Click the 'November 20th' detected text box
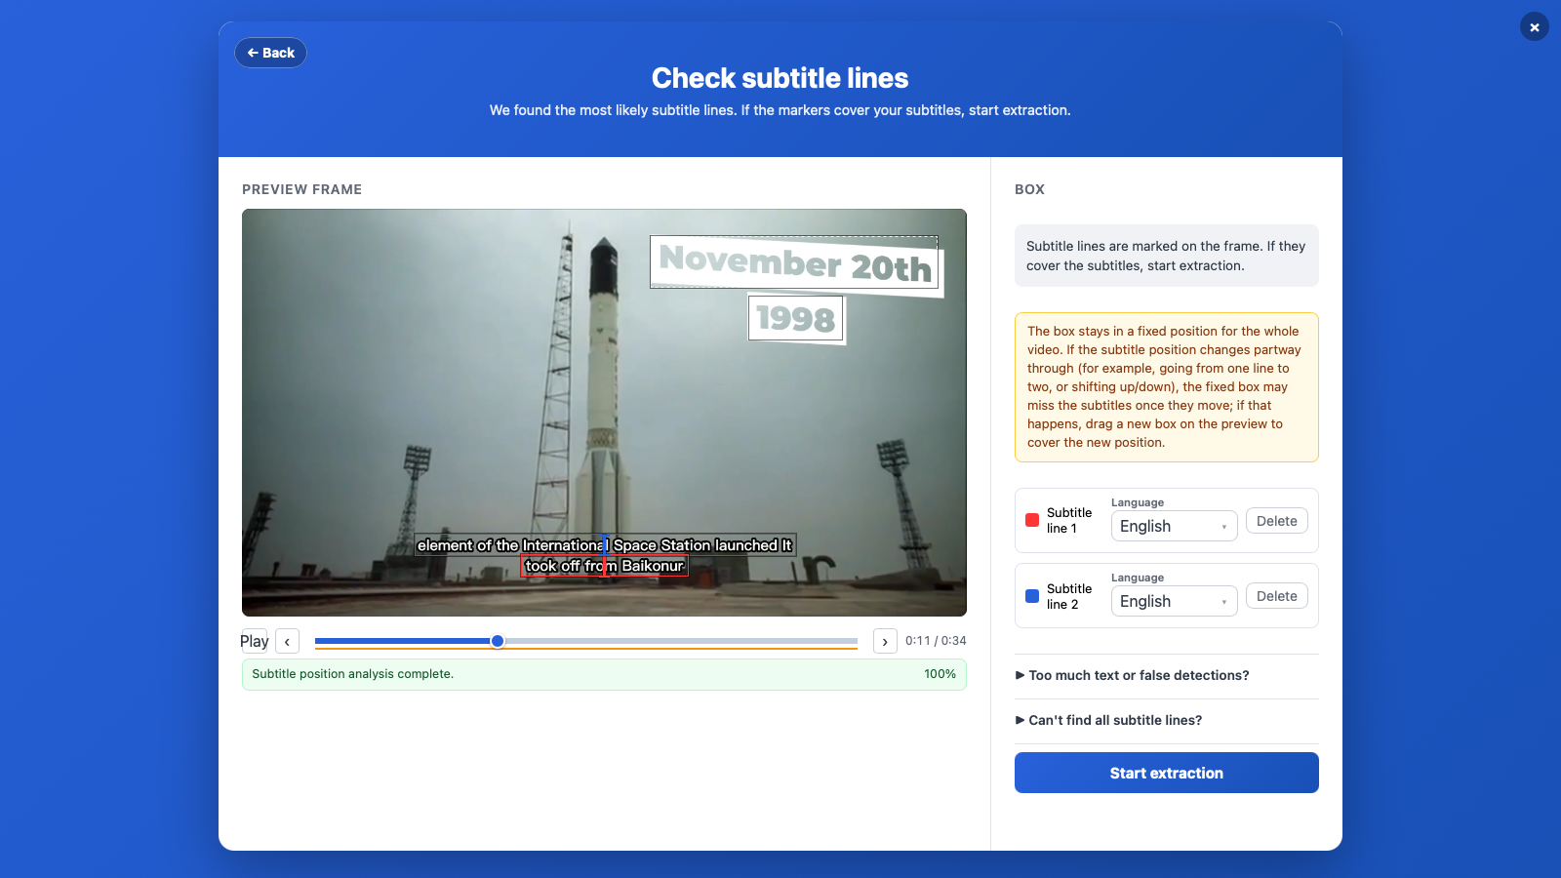The image size is (1561, 878). coord(794,262)
